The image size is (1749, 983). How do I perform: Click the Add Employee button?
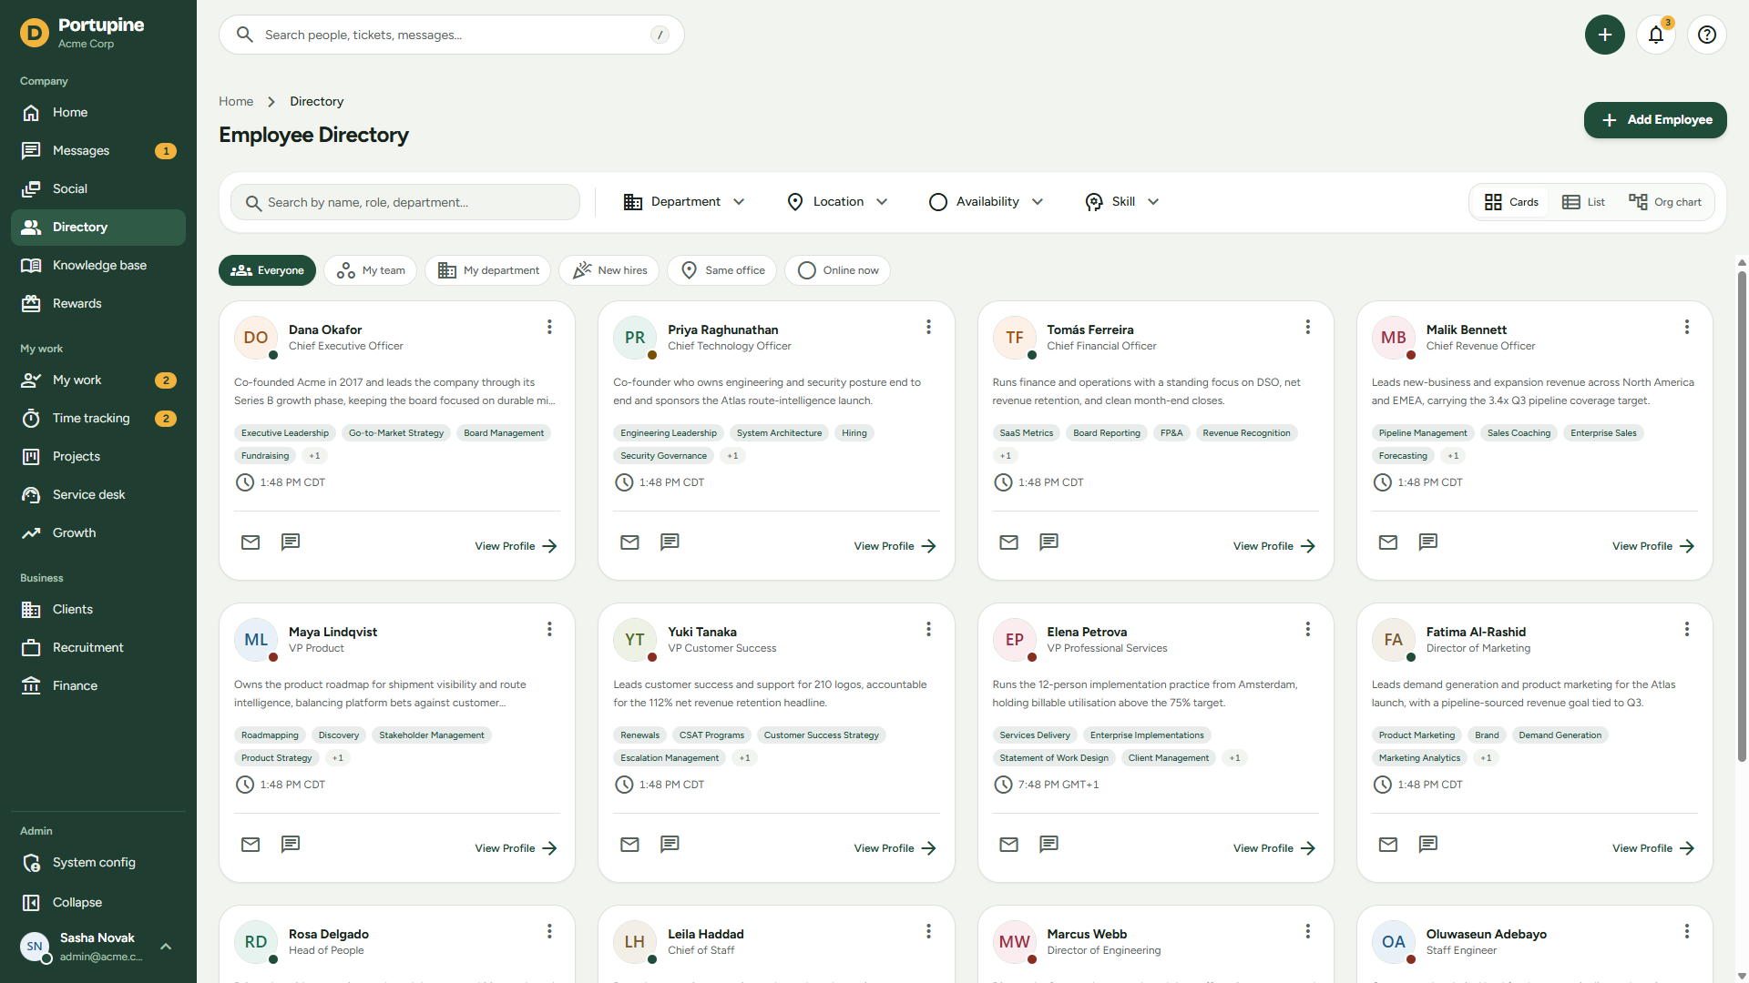click(1655, 120)
